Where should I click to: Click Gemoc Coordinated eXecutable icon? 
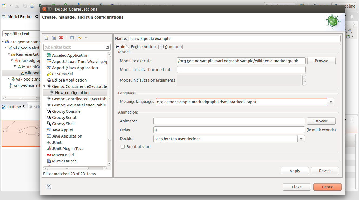pyautogui.click(x=49, y=99)
